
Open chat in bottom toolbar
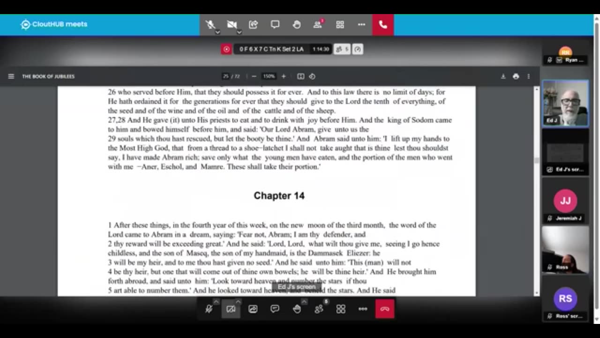275,309
